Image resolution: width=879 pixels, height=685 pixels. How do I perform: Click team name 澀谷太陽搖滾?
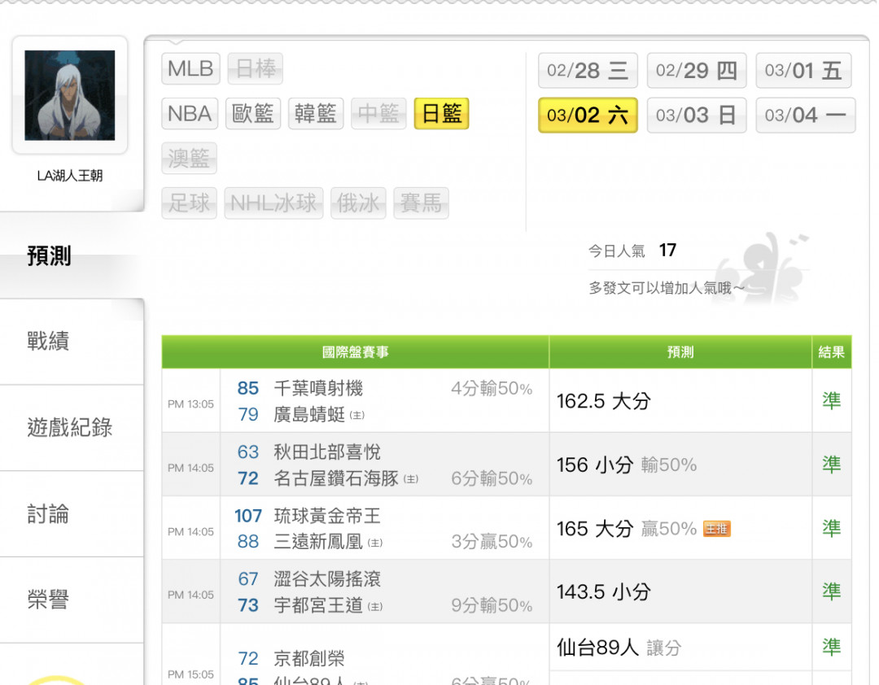[x=327, y=579]
